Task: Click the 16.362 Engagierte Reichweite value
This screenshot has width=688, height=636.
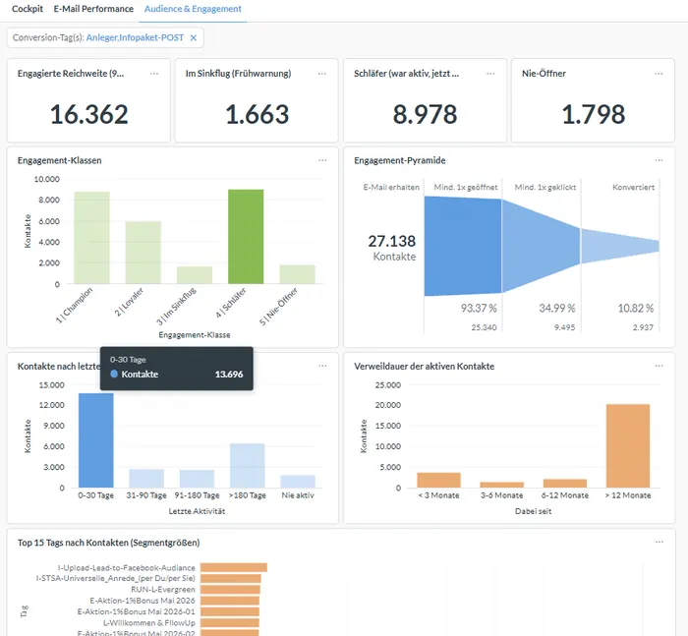Action: pos(89,114)
